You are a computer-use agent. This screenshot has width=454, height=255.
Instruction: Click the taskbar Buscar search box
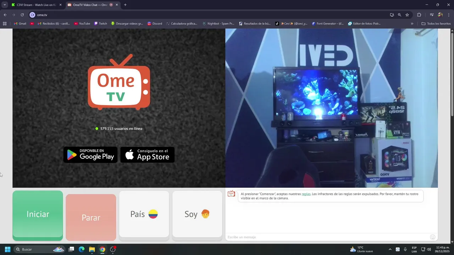tap(40, 249)
